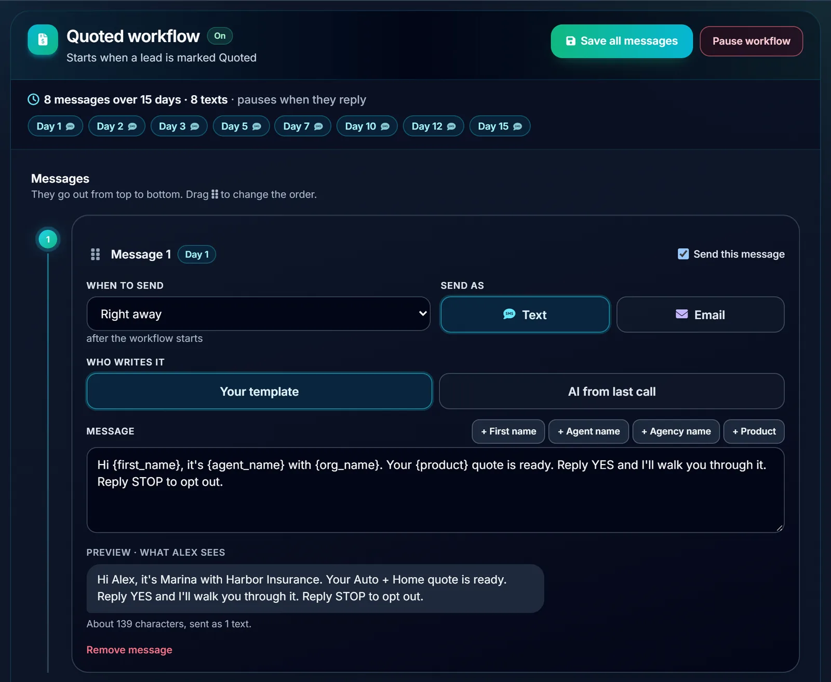Click the textarea resize grip corner
The image size is (831, 682).
coord(779,528)
